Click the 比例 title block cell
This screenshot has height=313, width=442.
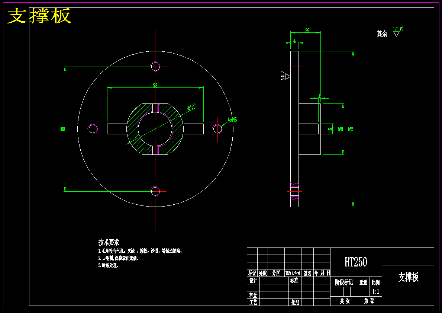(x=376, y=282)
